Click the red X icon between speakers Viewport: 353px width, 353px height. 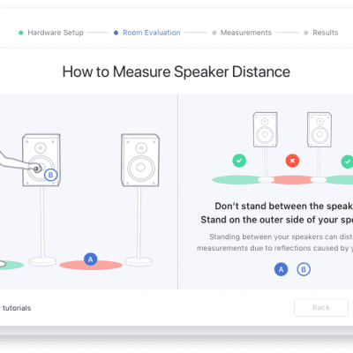292,161
